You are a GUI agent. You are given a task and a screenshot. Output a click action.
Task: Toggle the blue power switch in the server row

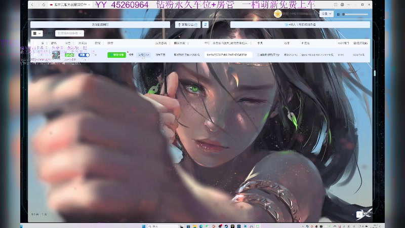tap(84, 55)
